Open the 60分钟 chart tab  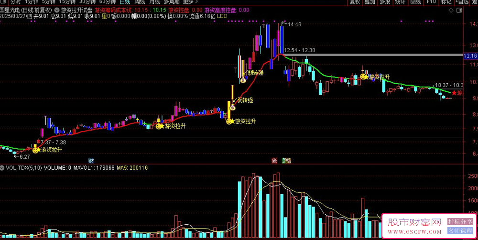click(x=107, y=2)
